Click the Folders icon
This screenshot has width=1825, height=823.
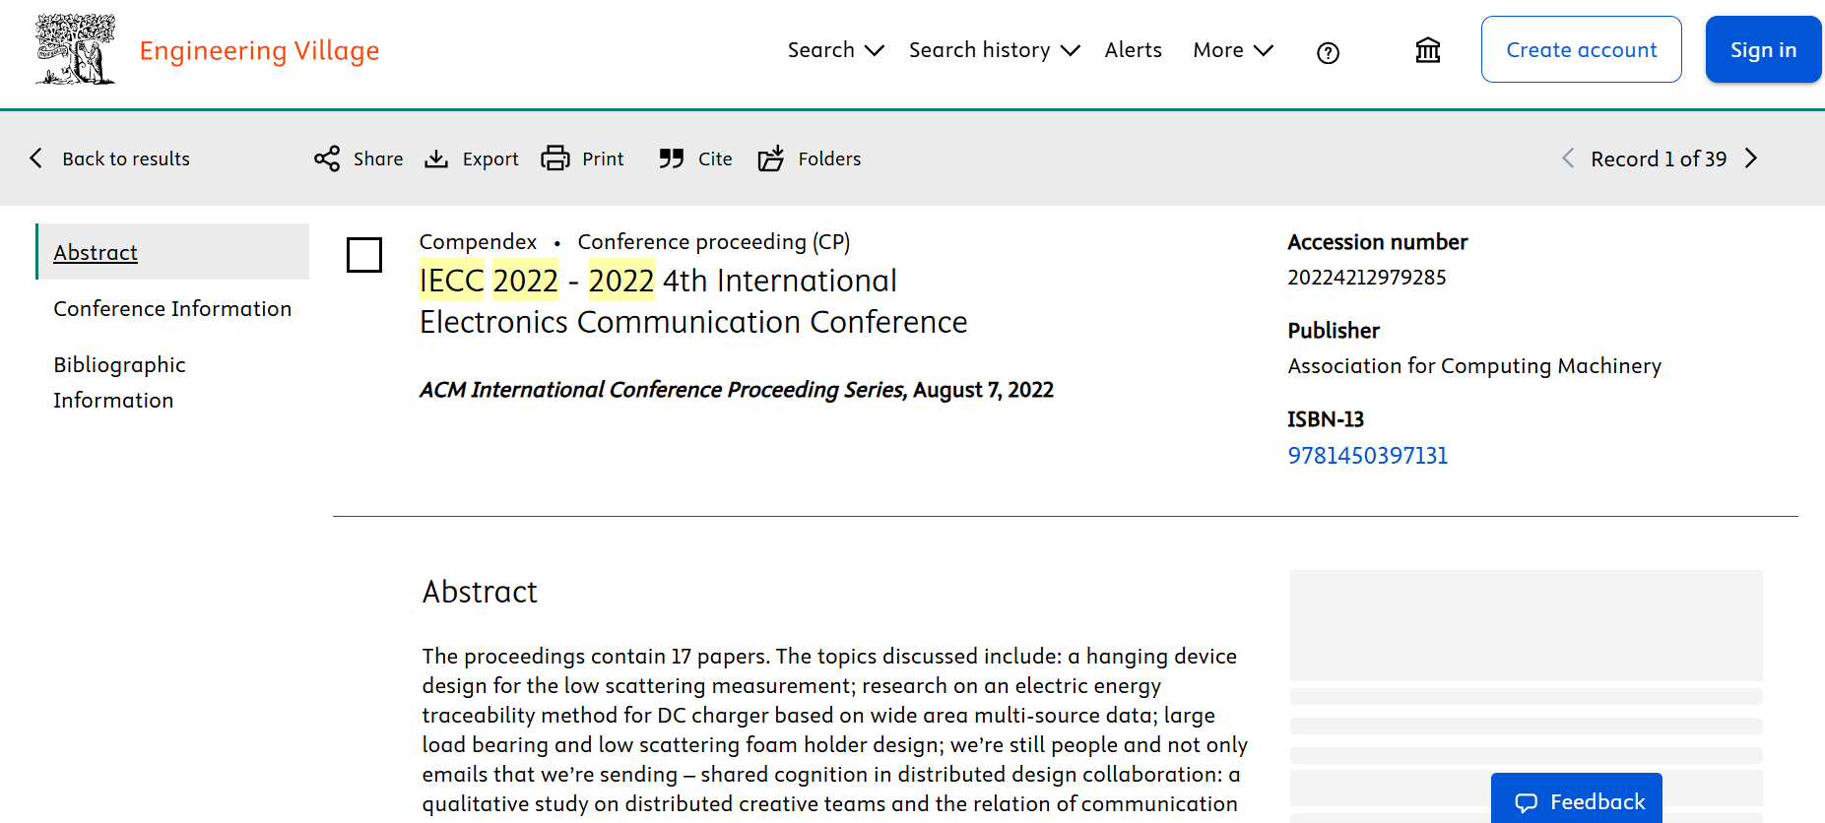click(771, 158)
